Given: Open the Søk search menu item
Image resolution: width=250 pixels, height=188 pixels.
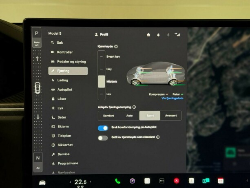Looking at the screenshot, I should pos(57,43).
